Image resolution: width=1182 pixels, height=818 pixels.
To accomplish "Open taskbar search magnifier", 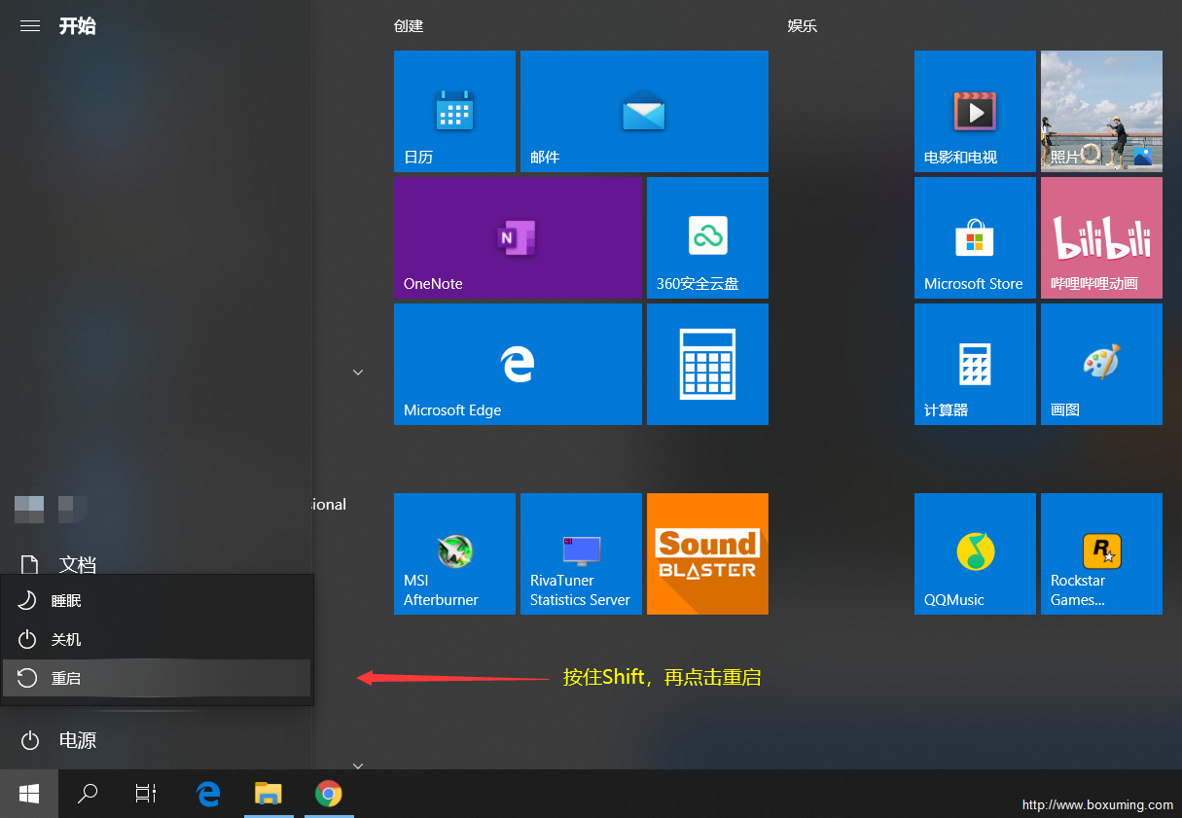I will point(88,794).
